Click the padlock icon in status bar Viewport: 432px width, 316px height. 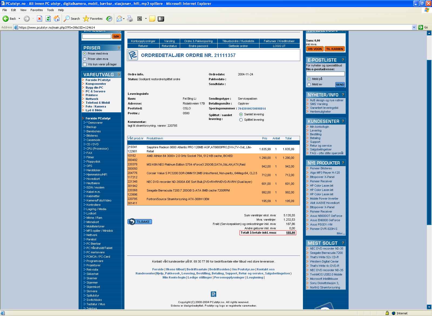click(387, 313)
